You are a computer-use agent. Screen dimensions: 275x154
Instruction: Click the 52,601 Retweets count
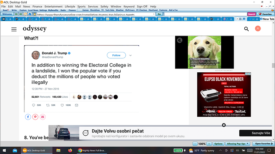click(x=41, y=97)
